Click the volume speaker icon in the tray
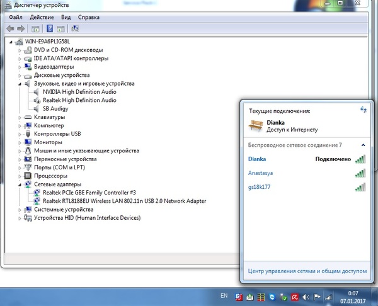Image resolution: width=378 pixels, height=306 pixels. click(307, 297)
